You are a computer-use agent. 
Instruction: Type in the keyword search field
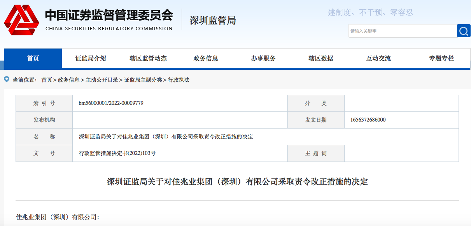pyautogui.click(x=402, y=31)
